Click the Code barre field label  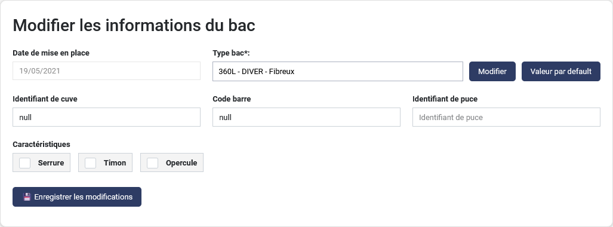[x=232, y=99]
